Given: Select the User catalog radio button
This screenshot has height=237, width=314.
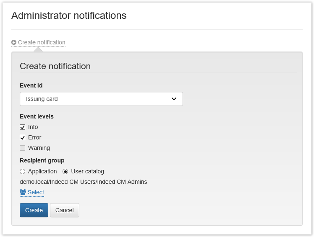Looking at the screenshot, I should point(65,171).
